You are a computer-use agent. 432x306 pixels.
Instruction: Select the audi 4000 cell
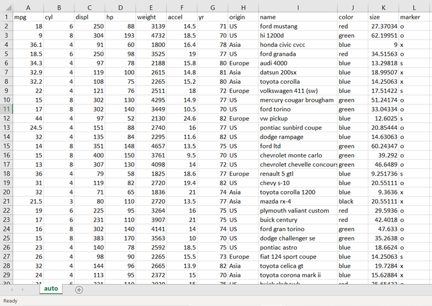point(298,63)
